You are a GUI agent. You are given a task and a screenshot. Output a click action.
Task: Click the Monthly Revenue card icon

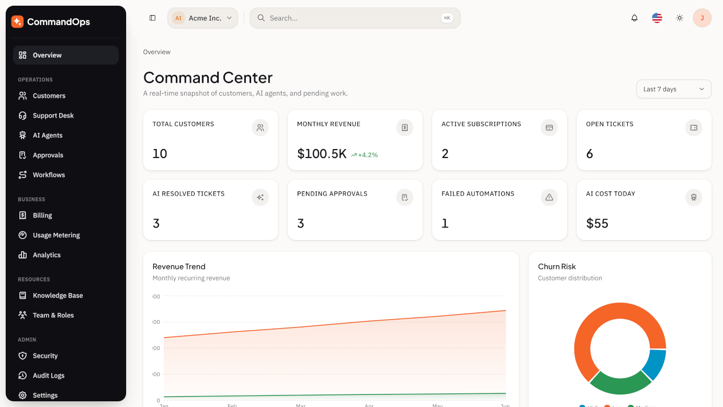[x=405, y=128]
